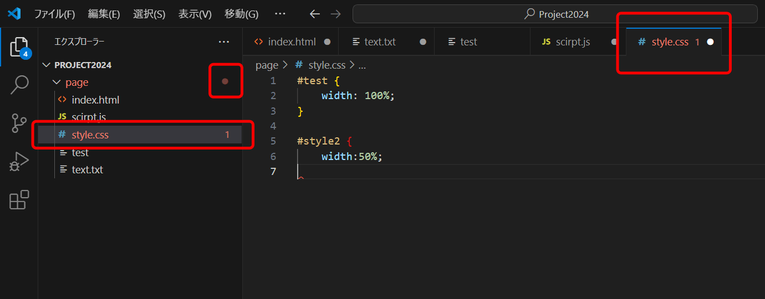Click line number 7 in gutter

273,172
